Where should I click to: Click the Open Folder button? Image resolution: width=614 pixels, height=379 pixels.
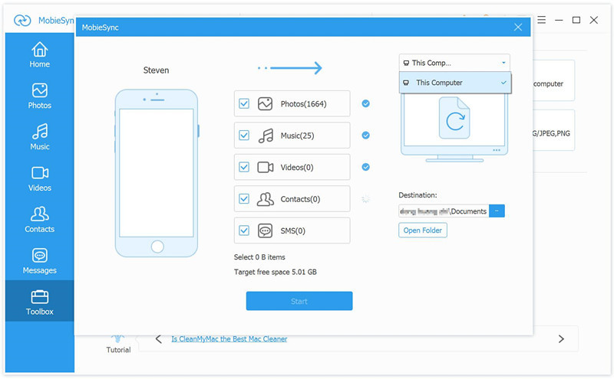pyautogui.click(x=423, y=230)
